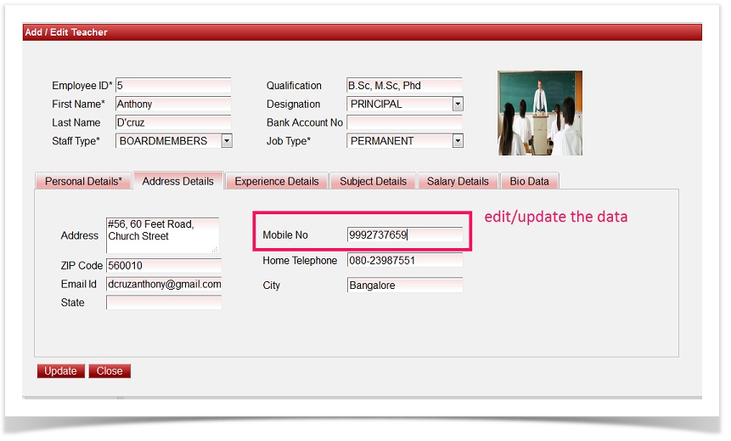This screenshot has width=731, height=441.
Task: Focus the Employee ID field
Action: [x=173, y=85]
